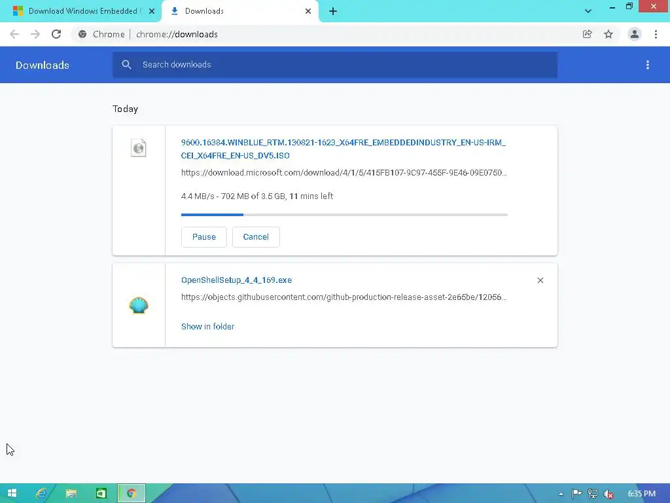
Task: Remove OpenShellSetup from downloads list
Action: pos(540,280)
